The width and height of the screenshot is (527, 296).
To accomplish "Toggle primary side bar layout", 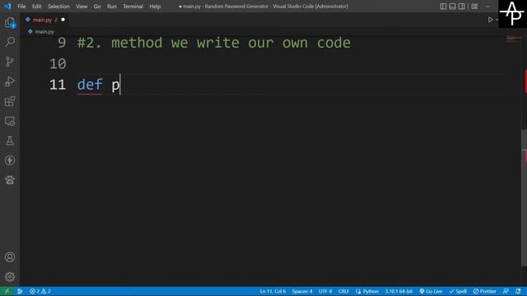I will [443, 7].
